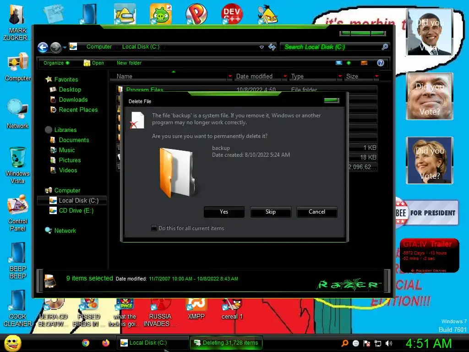Click the magnifier icon in search box
The image size is (469, 352).
pyautogui.click(x=385, y=47)
